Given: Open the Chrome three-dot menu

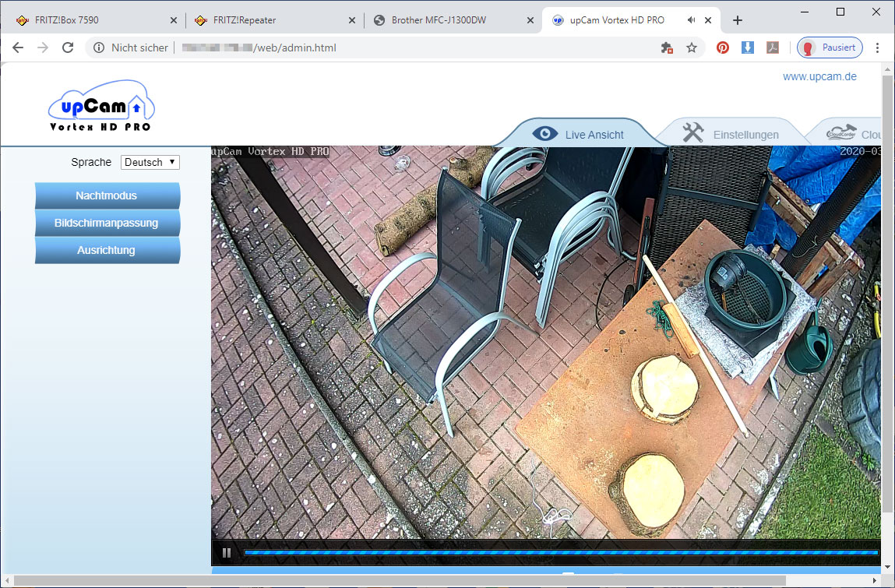Looking at the screenshot, I should click(878, 48).
